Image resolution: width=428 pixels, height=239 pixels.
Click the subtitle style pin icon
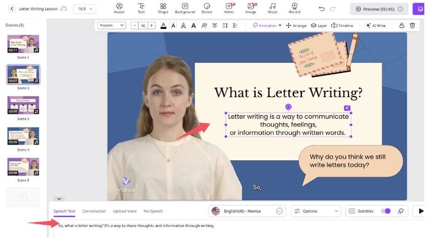(401, 211)
